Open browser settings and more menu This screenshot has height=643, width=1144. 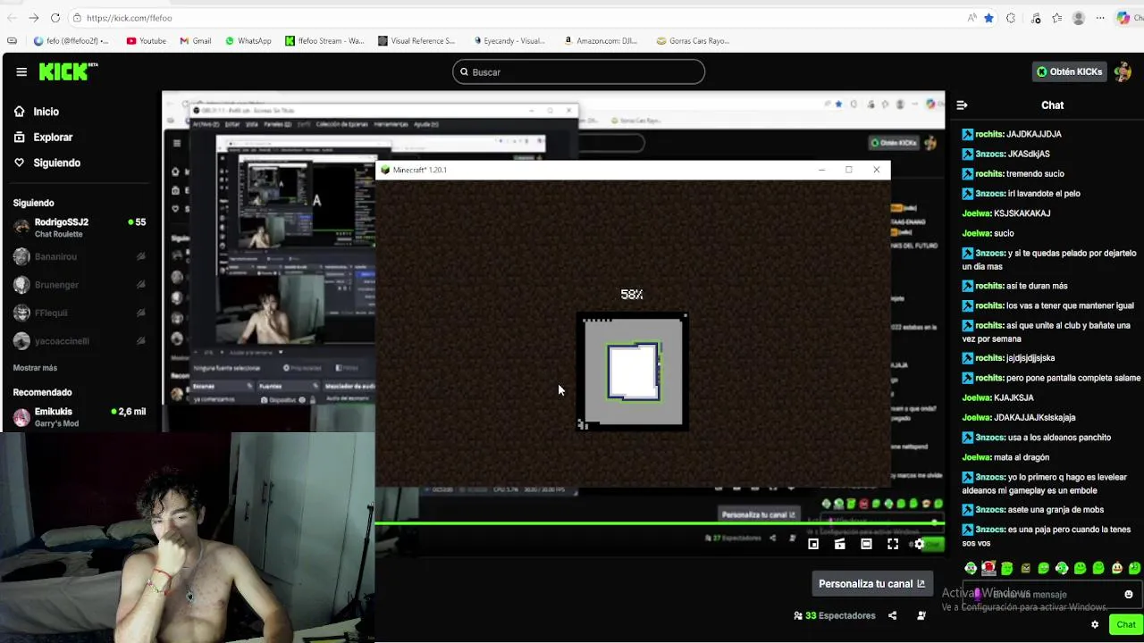(1100, 18)
